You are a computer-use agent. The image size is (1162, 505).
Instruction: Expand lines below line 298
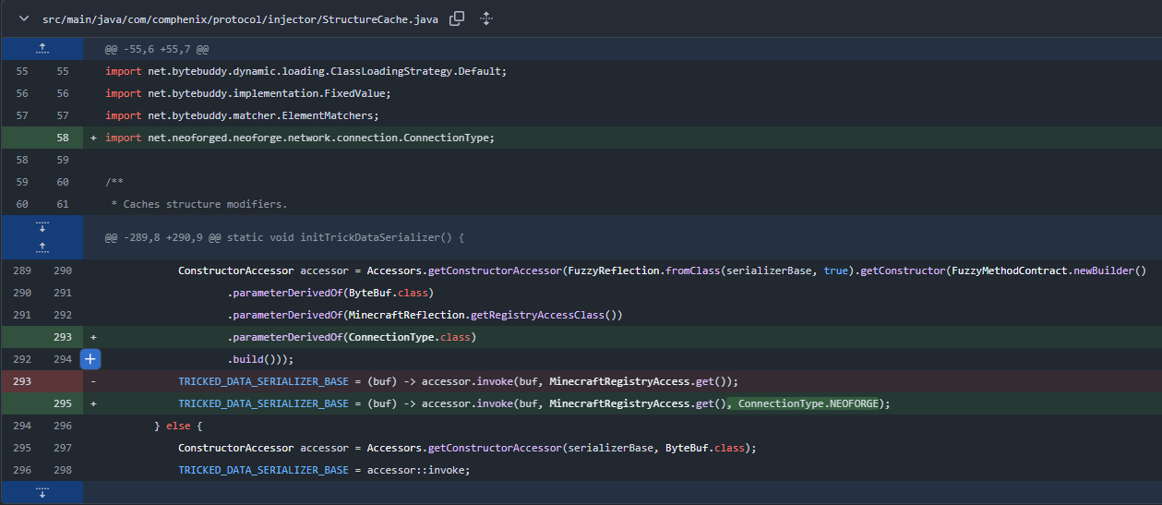pyautogui.click(x=42, y=492)
